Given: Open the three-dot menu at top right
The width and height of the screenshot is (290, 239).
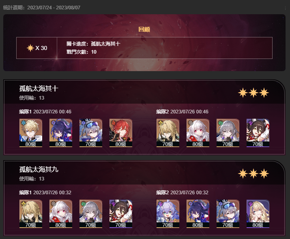Looking at the screenshot, I should 286,8.
